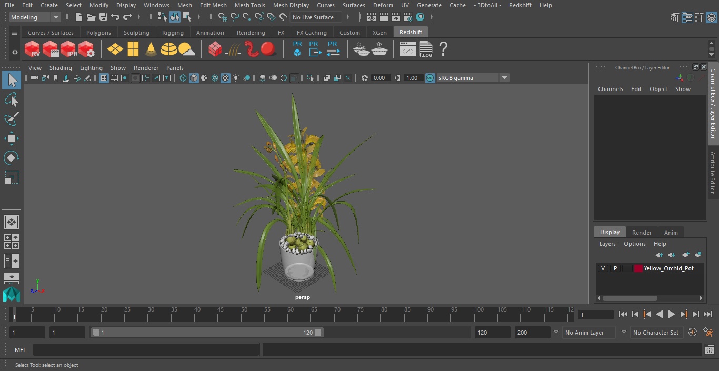
Task: Toggle layer visibility V for Yellow_Orchid_Pot
Action: pos(603,268)
